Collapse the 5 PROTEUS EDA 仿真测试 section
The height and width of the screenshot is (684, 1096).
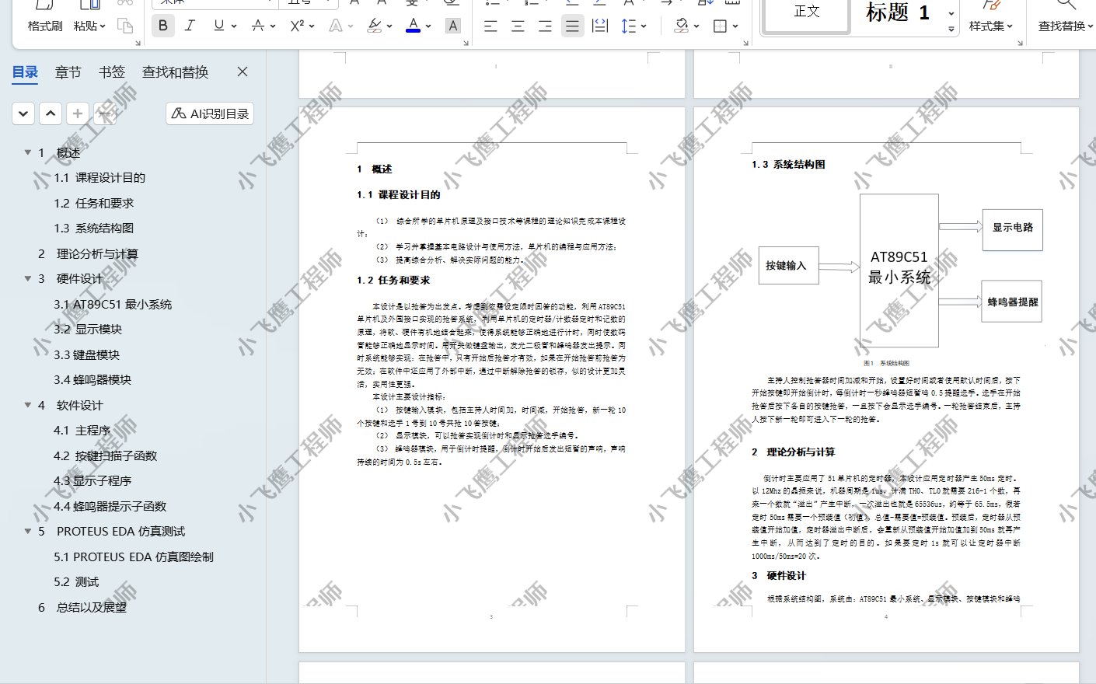pos(28,532)
